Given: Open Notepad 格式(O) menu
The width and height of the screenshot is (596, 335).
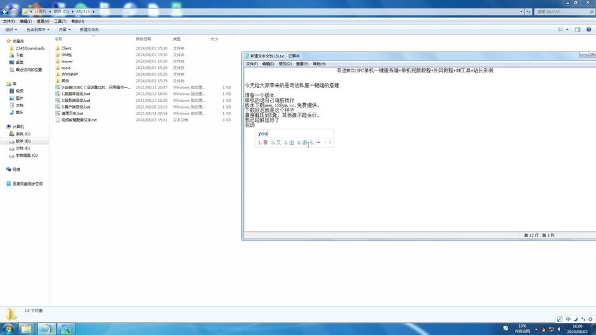Looking at the screenshot, I should coord(285,64).
